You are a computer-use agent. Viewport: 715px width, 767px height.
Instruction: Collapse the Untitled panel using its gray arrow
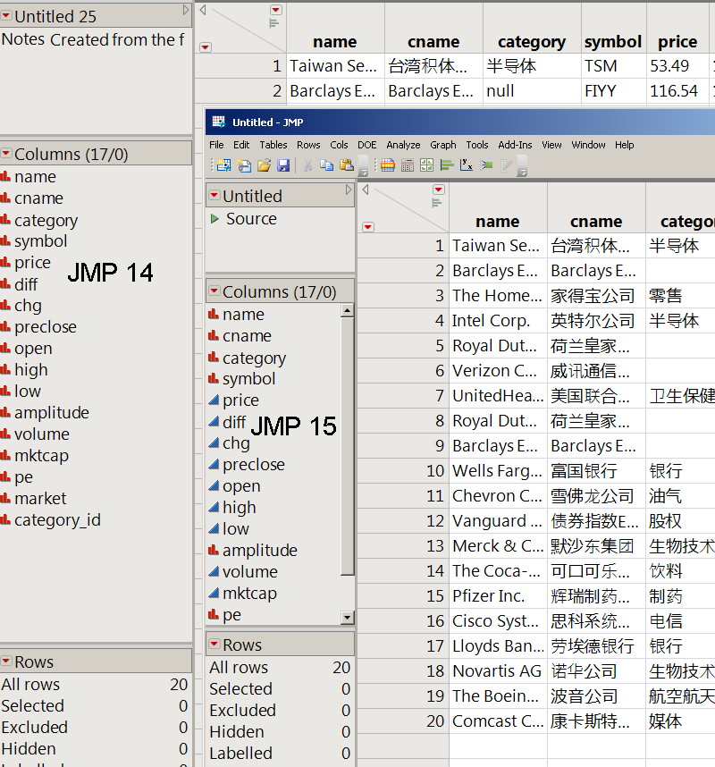point(349,190)
